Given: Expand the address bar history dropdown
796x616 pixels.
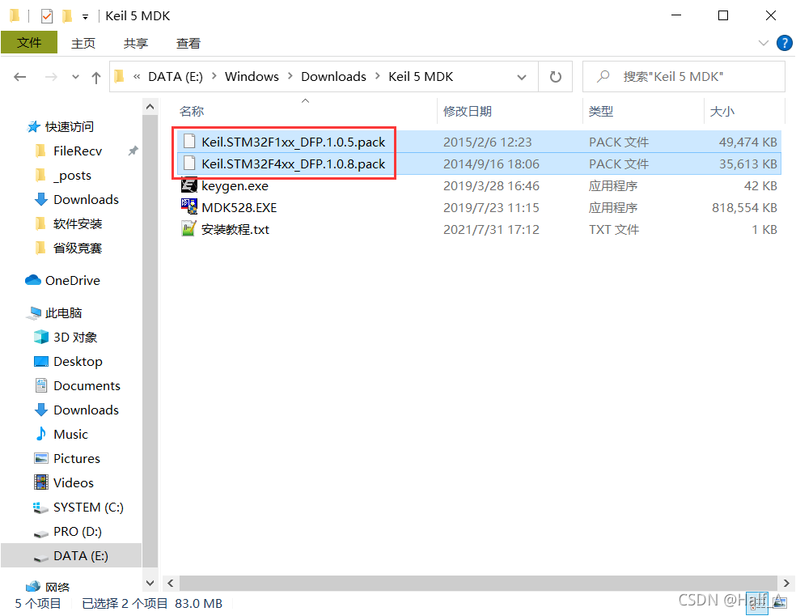Looking at the screenshot, I should 521,77.
